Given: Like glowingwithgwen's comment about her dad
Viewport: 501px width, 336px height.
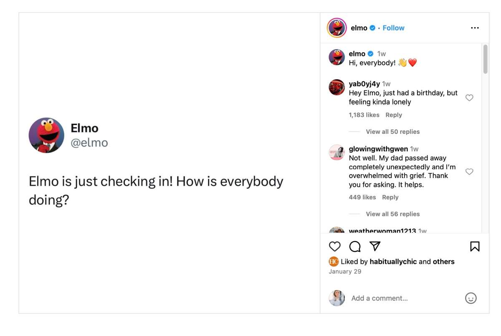Looking at the screenshot, I should pyautogui.click(x=469, y=171).
